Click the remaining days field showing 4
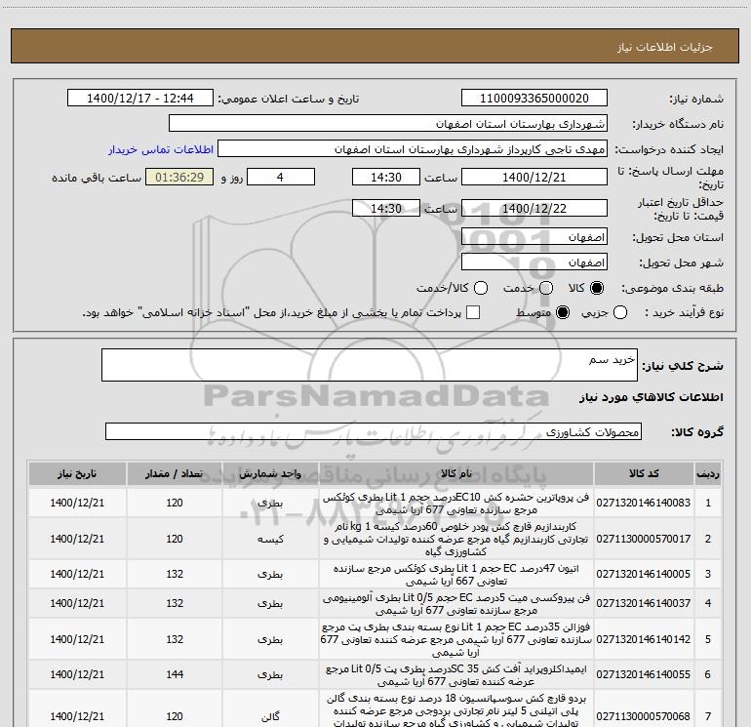 pos(281,178)
